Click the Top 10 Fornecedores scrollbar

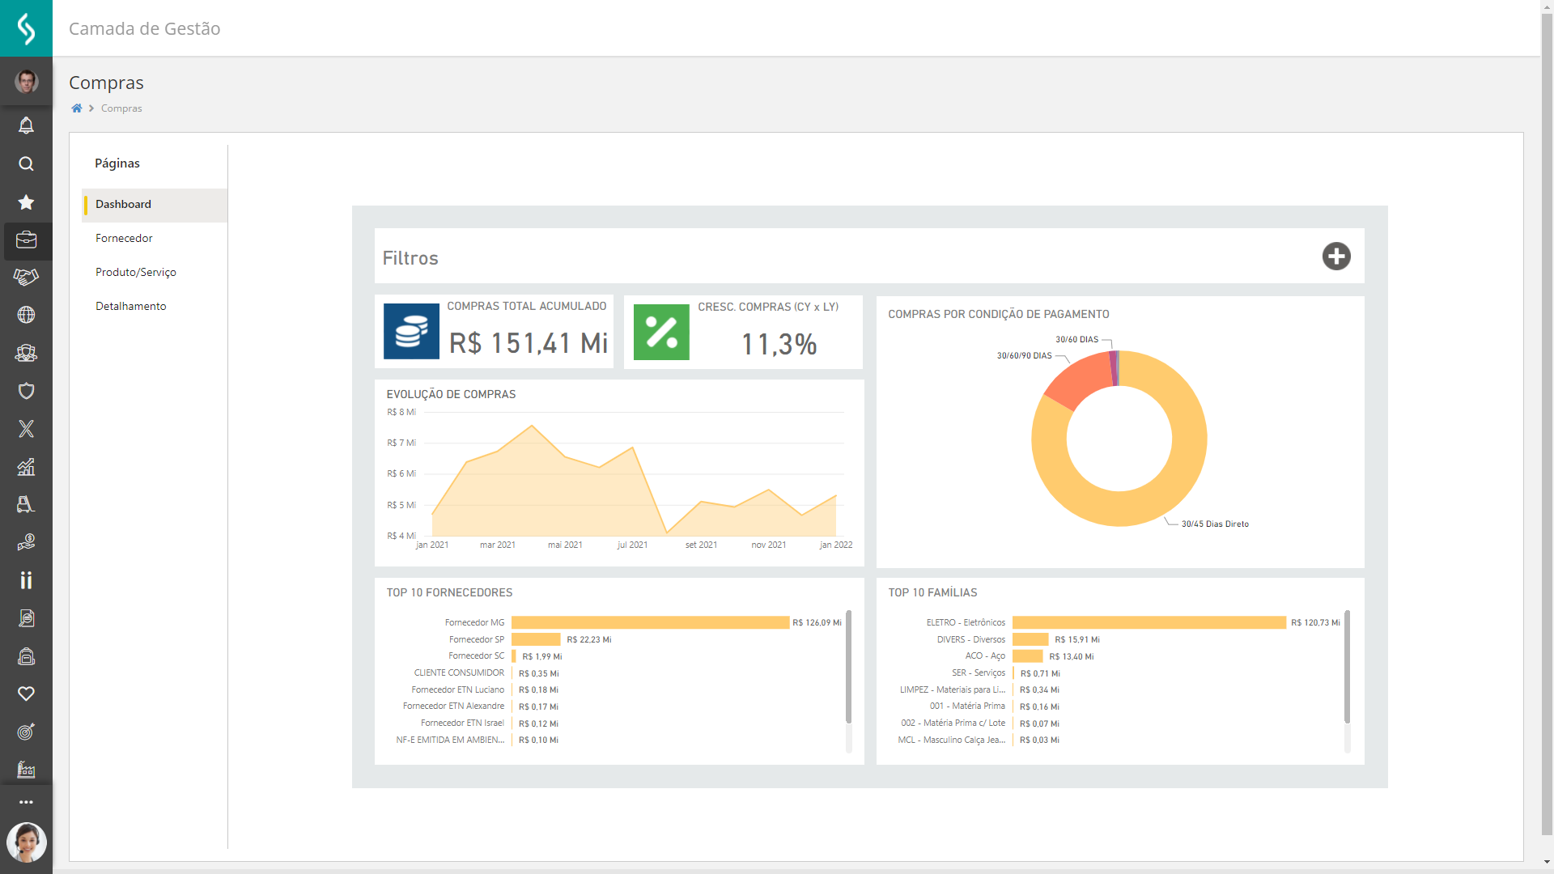click(x=848, y=668)
